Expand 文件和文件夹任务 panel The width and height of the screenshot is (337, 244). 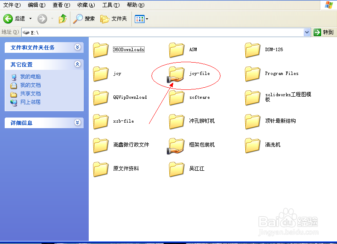point(77,47)
